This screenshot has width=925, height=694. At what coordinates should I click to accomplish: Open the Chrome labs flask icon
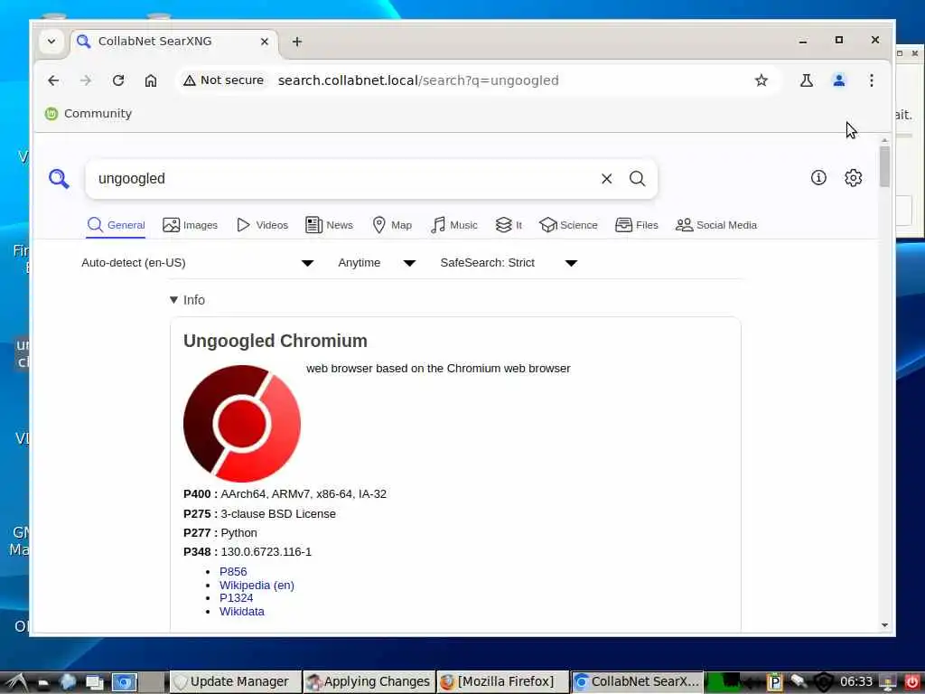[x=807, y=80]
